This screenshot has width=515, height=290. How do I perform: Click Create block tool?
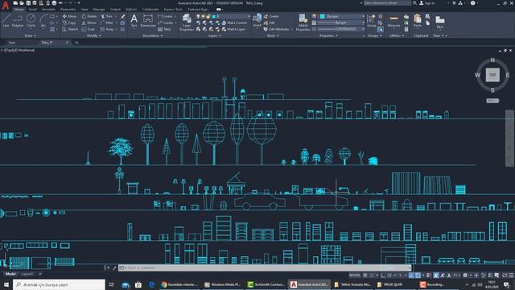tap(271, 16)
